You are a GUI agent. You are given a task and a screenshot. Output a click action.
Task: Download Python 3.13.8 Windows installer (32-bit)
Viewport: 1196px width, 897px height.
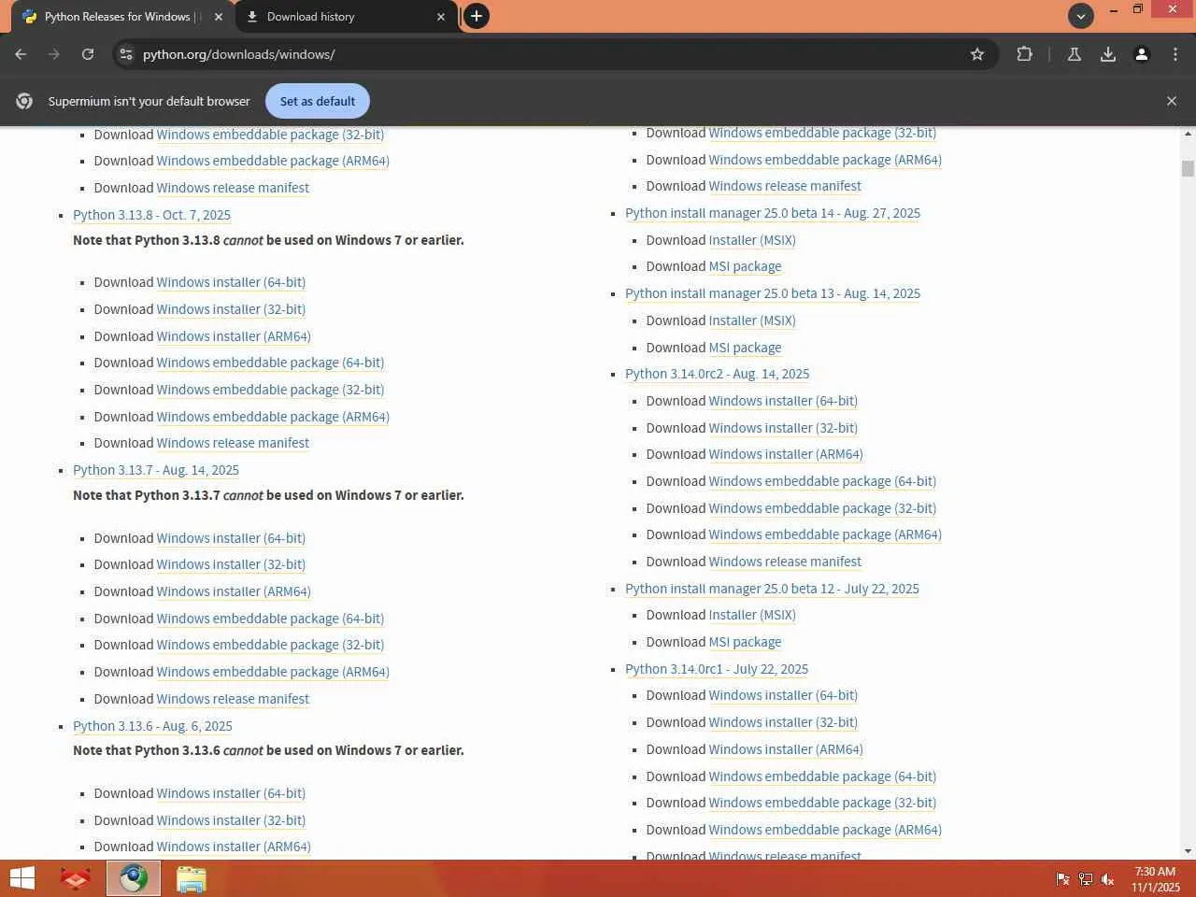click(231, 309)
